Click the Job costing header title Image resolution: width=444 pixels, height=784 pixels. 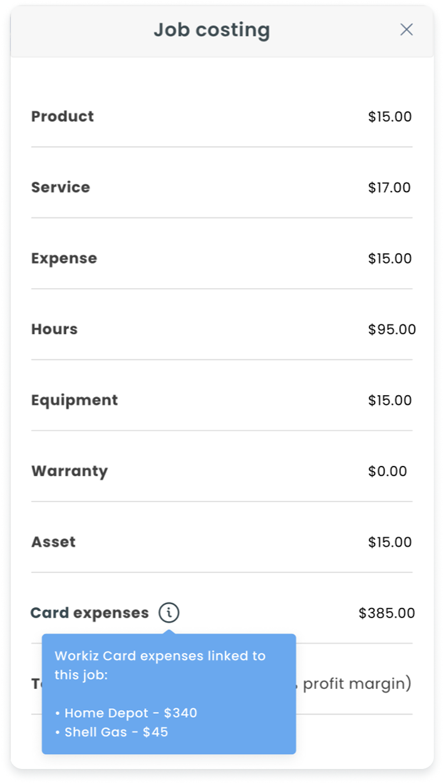pos(212,30)
